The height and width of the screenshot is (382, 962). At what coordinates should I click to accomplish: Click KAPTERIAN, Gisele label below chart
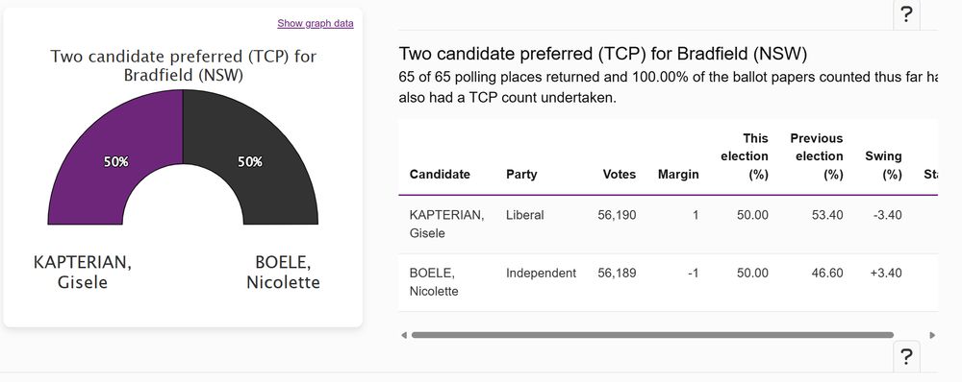click(82, 272)
